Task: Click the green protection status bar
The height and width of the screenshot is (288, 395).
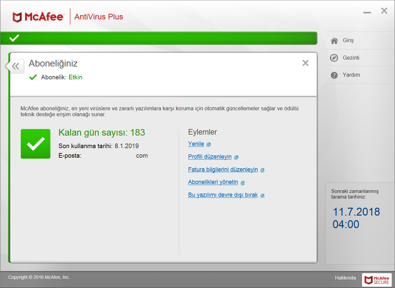Action: click(158, 38)
